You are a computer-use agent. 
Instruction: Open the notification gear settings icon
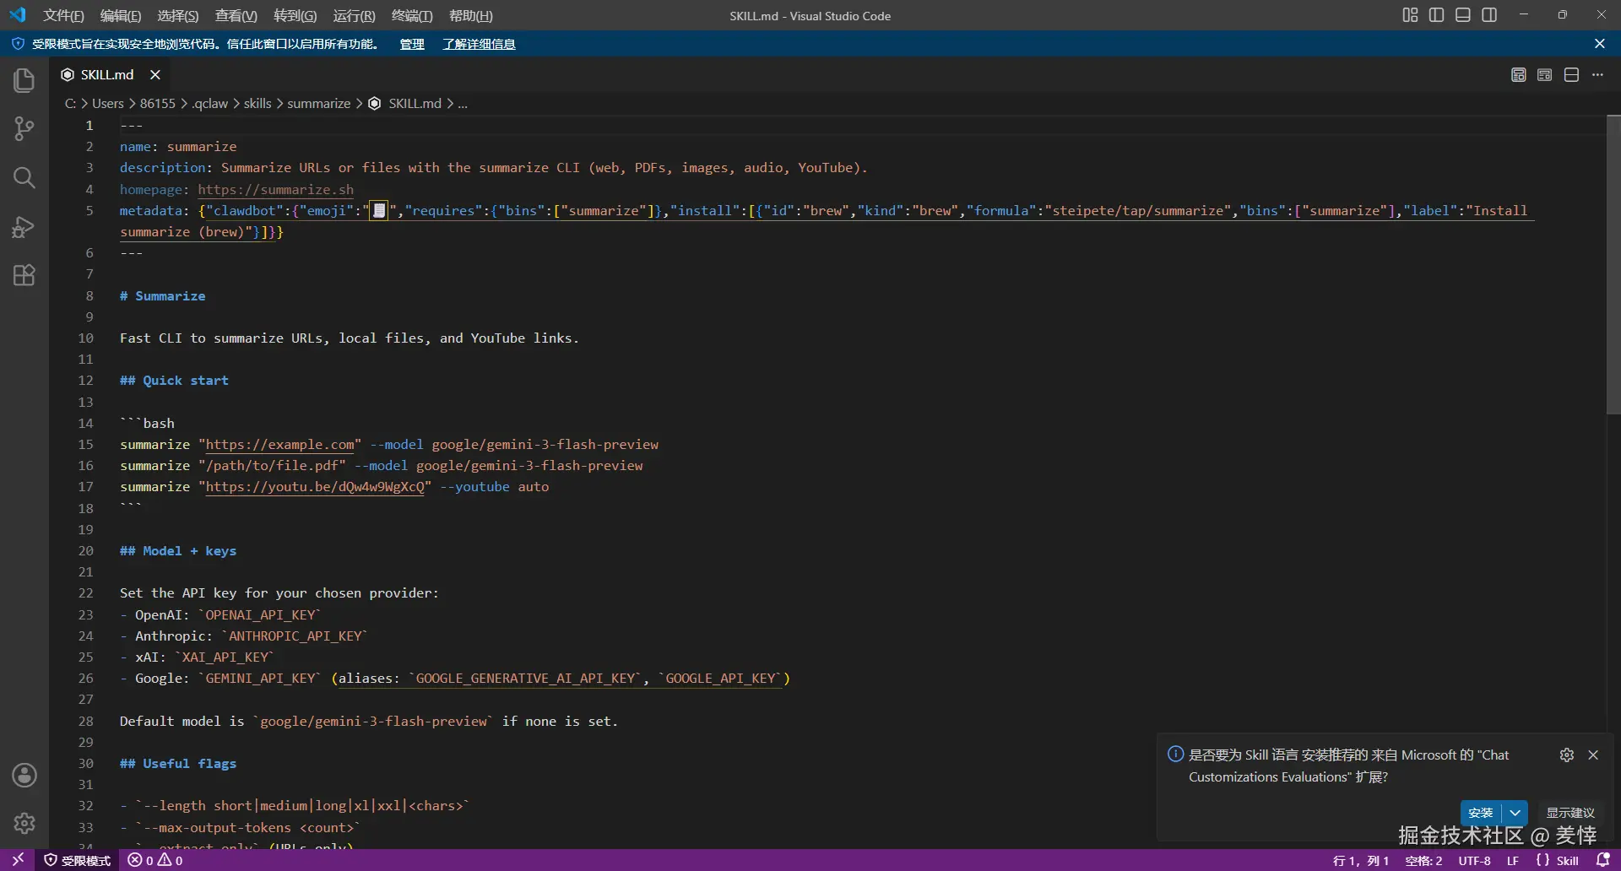(1567, 755)
